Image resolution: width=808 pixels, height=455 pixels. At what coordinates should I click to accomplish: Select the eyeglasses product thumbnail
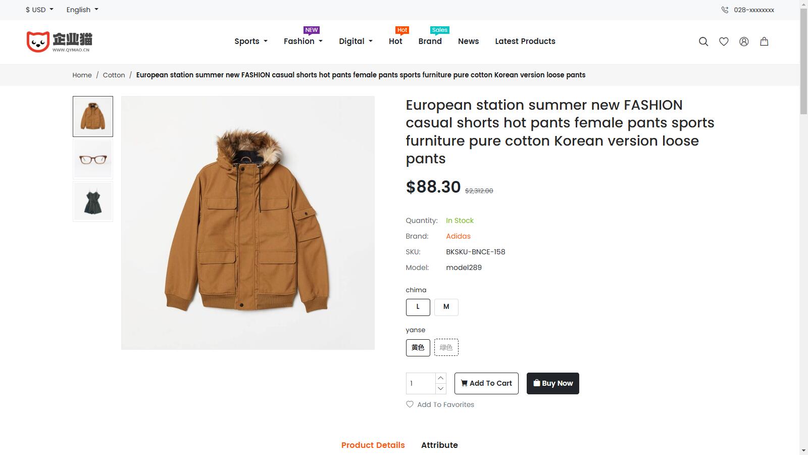click(x=93, y=159)
